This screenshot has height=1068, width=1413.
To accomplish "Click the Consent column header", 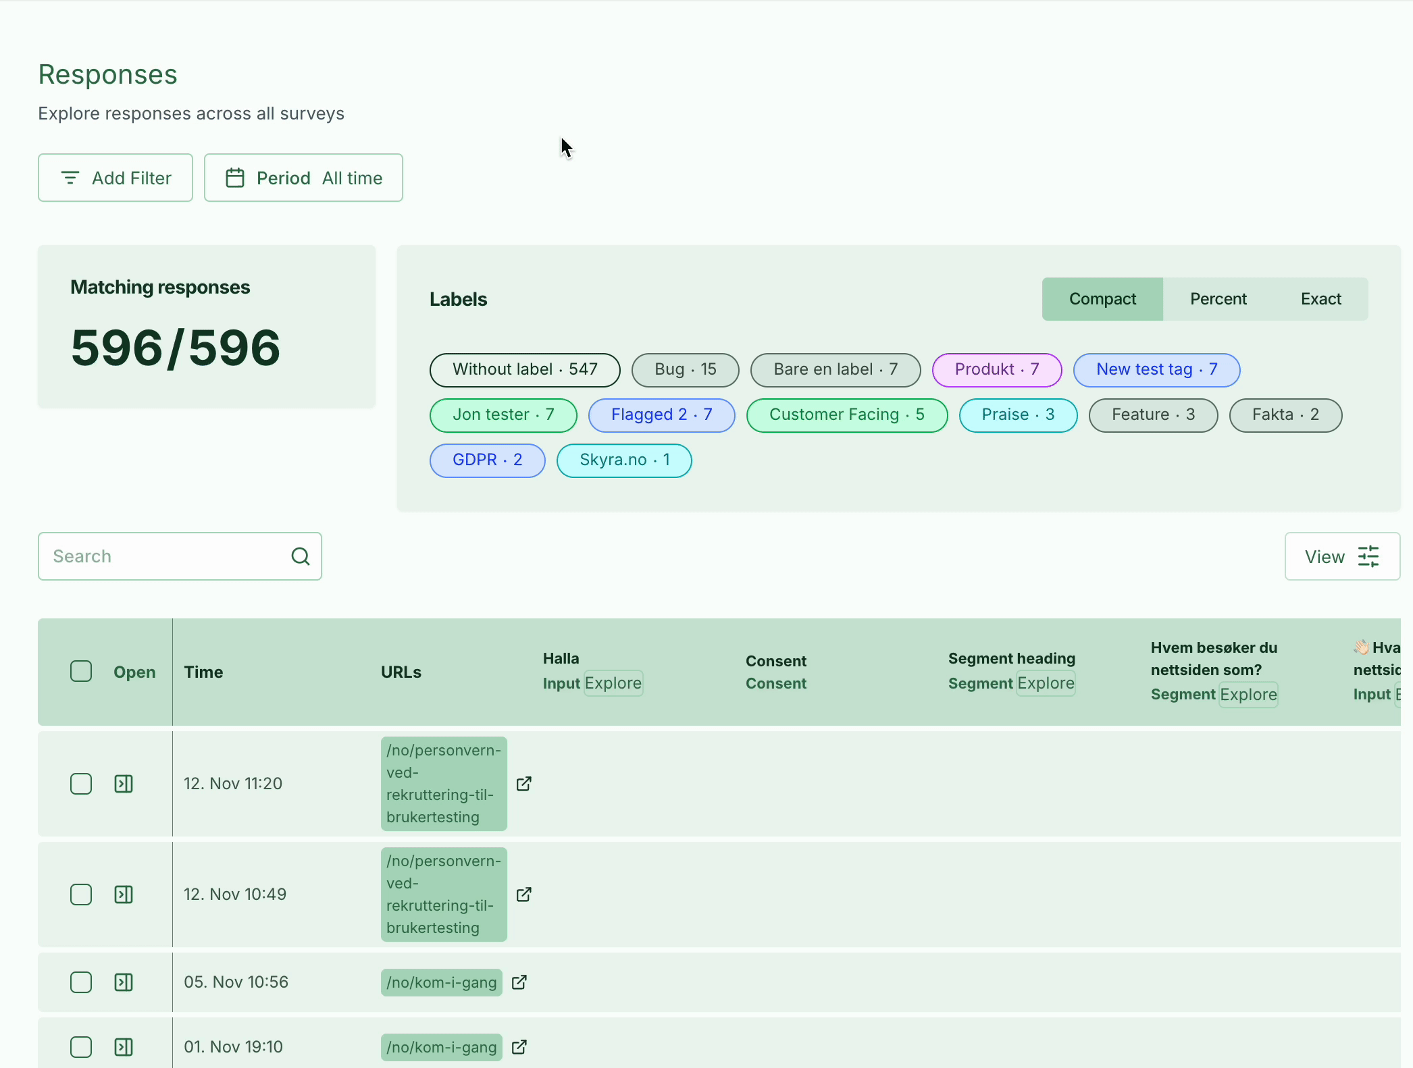I will (x=776, y=672).
